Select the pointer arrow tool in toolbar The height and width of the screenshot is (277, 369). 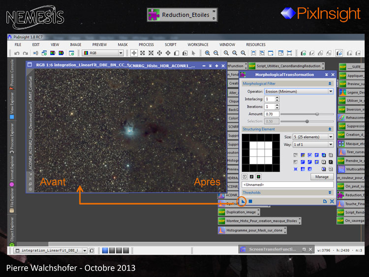coord(193,53)
